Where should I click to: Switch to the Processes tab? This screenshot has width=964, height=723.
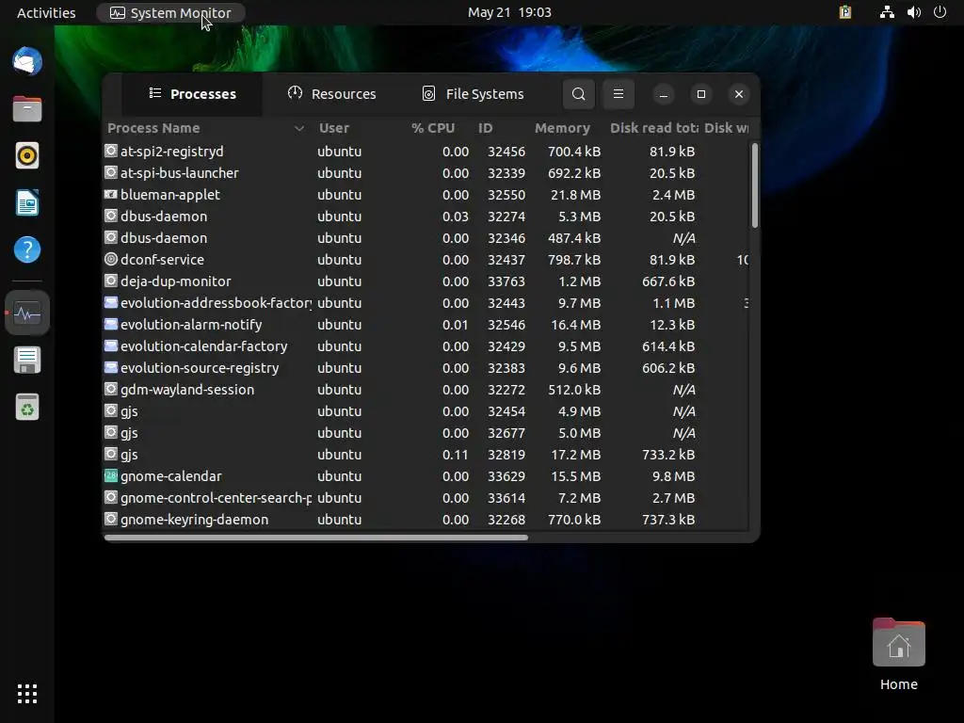point(192,94)
